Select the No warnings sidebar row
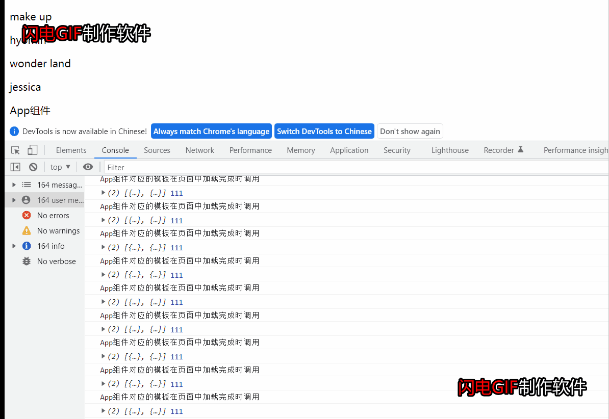The height and width of the screenshot is (419, 609). (x=45, y=231)
